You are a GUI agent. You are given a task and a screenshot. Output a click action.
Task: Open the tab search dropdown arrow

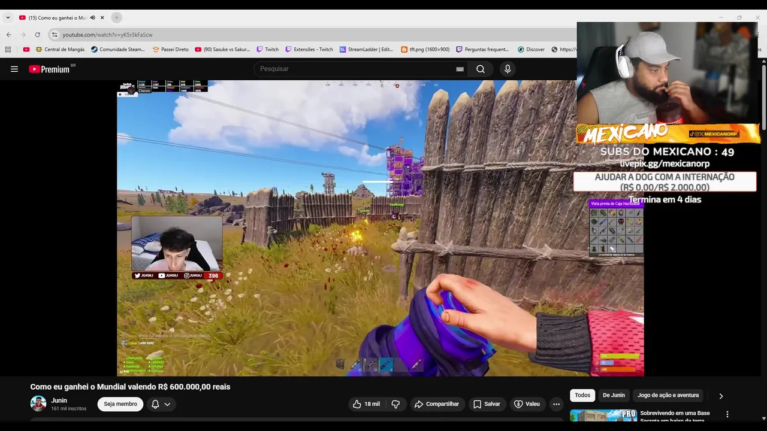pyautogui.click(x=8, y=17)
